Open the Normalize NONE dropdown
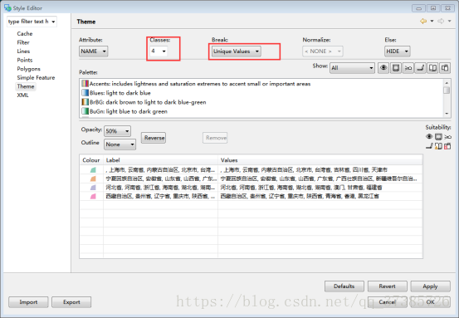459x318 pixels. tap(322, 51)
